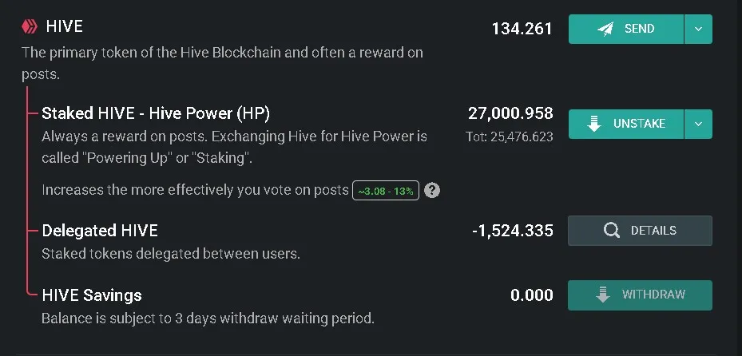Click the green ~3.08 - 13% APR badge
The image size is (742, 356).
point(386,191)
